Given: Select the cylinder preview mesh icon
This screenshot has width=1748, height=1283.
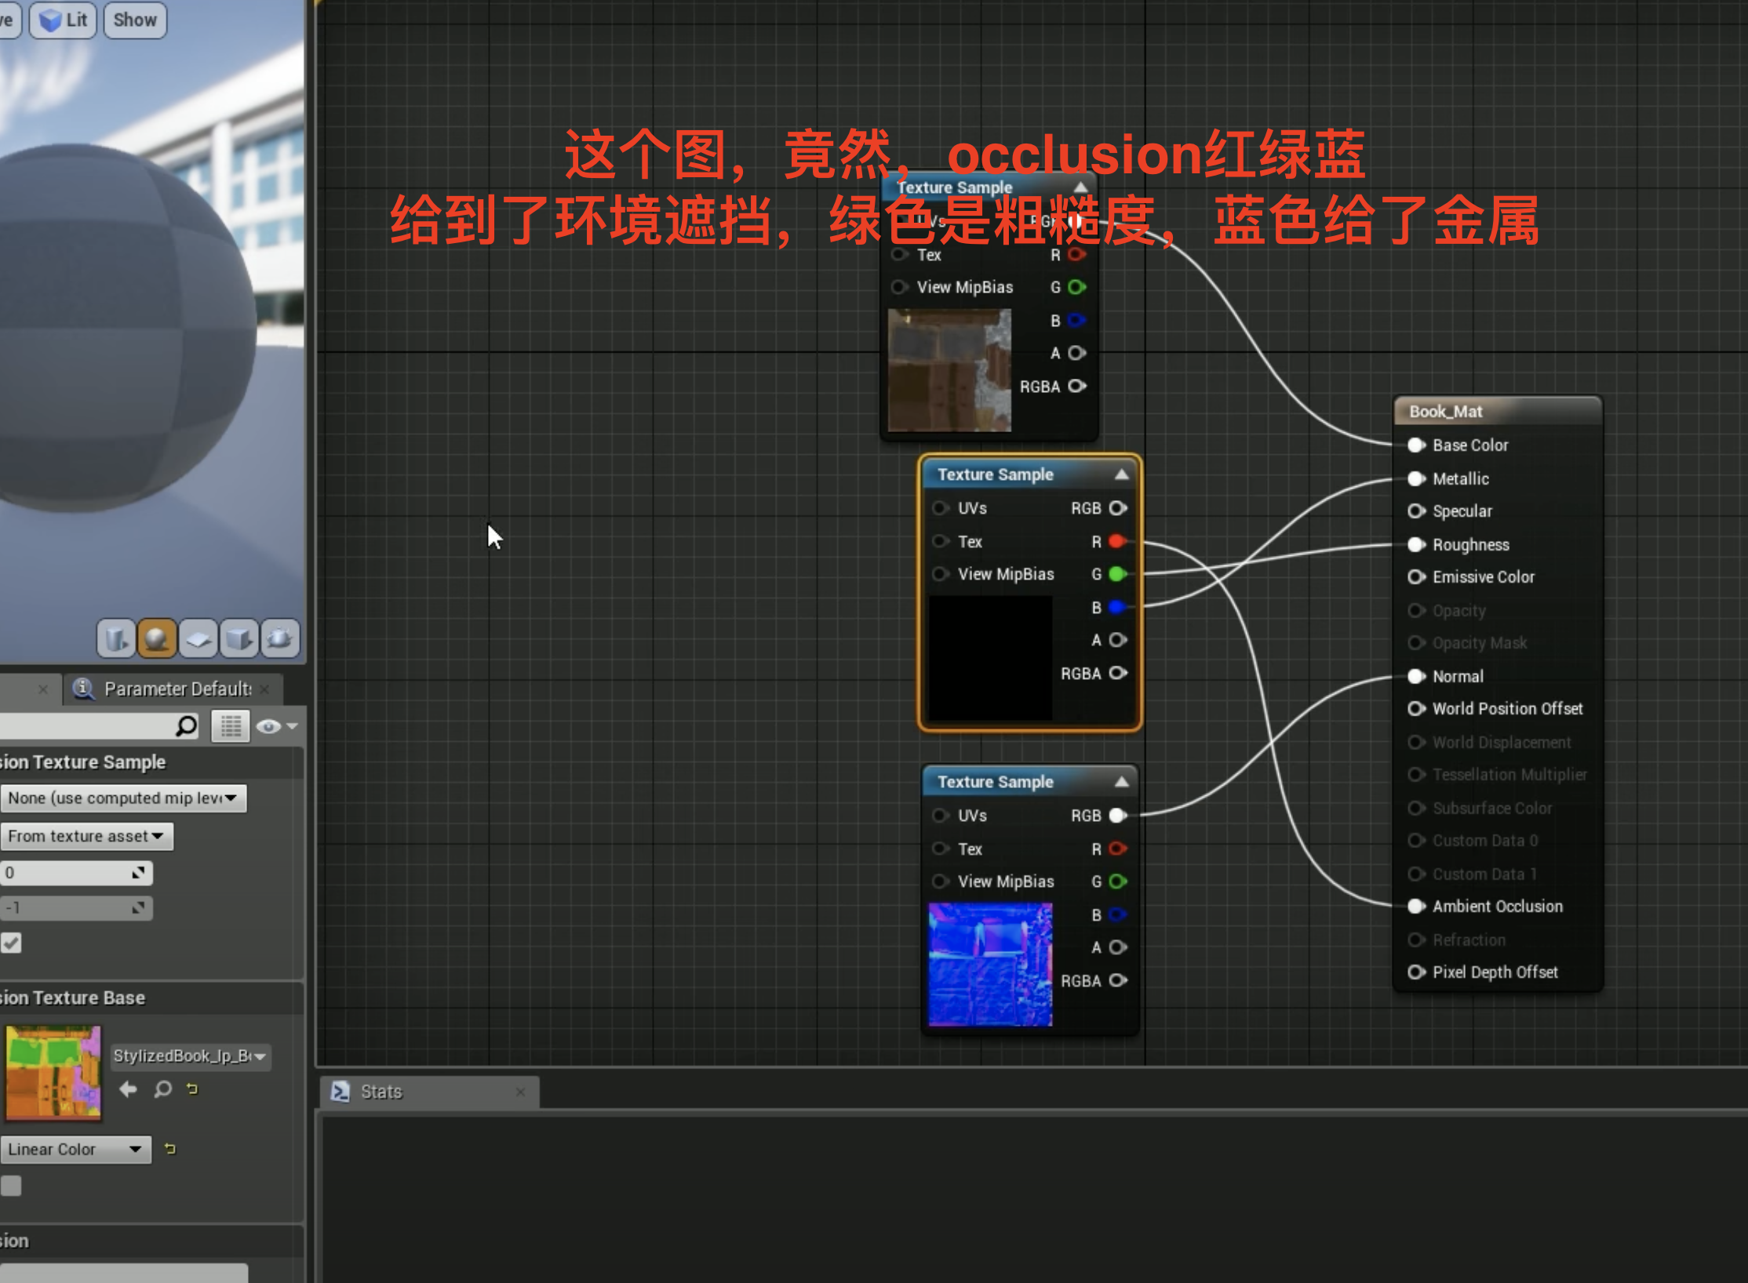Looking at the screenshot, I should point(115,638).
